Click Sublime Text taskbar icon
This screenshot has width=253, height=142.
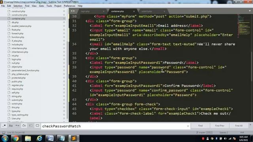pyautogui.click(x=74, y=138)
